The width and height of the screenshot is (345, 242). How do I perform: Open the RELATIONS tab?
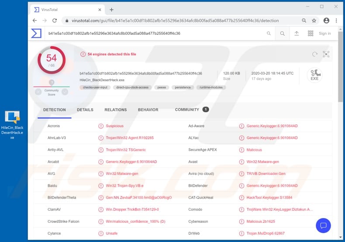116,110
